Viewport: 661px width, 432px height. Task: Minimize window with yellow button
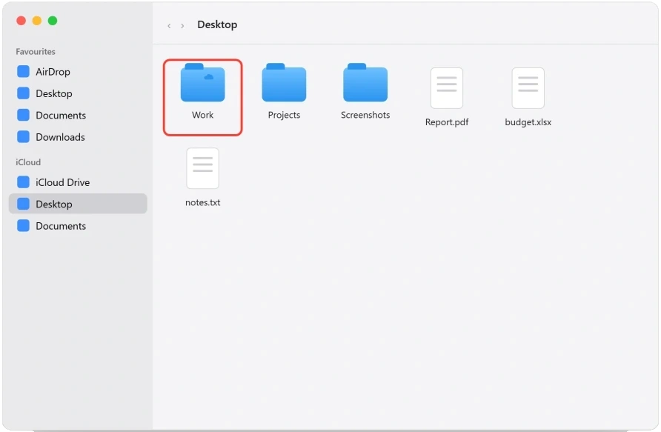[x=37, y=21]
